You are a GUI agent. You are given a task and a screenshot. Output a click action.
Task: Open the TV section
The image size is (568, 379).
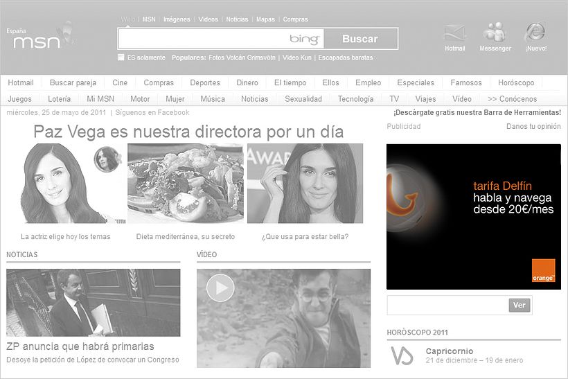pos(394,99)
